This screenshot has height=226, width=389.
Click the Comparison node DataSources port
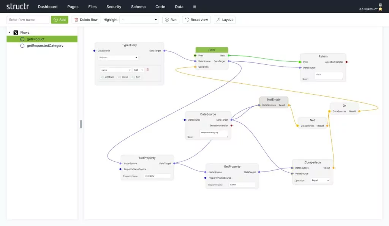point(292,168)
